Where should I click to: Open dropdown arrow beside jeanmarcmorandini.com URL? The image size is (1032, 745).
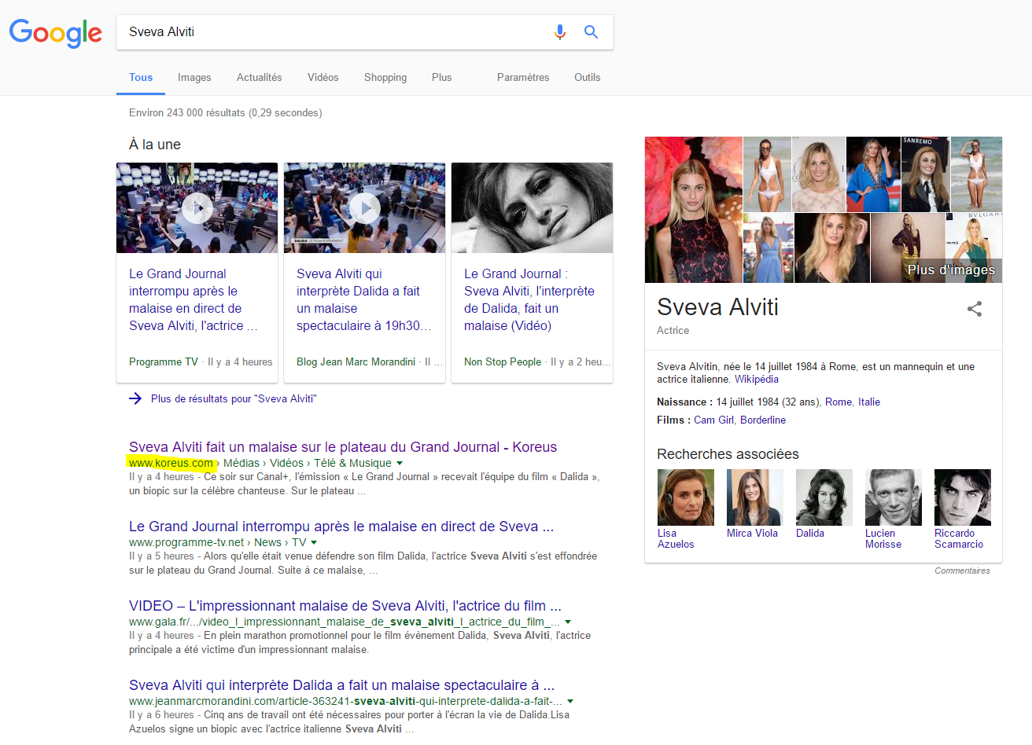pyautogui.click(x=570, y=702)
